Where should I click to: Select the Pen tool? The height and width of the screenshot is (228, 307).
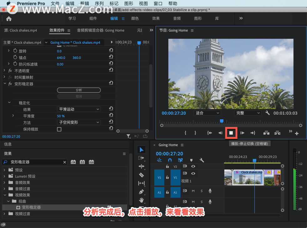(141, 191)
